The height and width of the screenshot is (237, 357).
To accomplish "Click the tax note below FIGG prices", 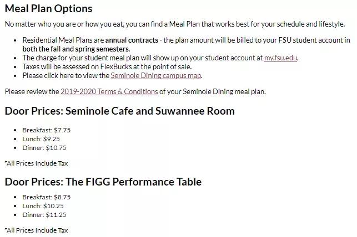I will click(x=36, y=230).
